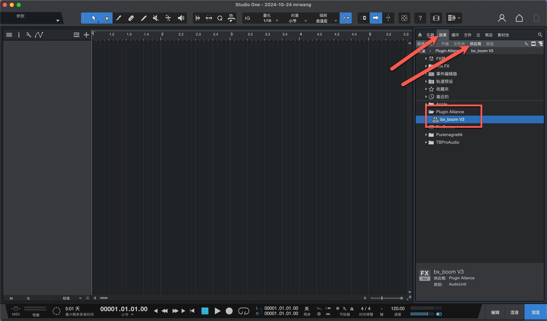This screenshot has height=321, width=547.
Task: Open the 编辑 edit view
Action: (495, 312)
